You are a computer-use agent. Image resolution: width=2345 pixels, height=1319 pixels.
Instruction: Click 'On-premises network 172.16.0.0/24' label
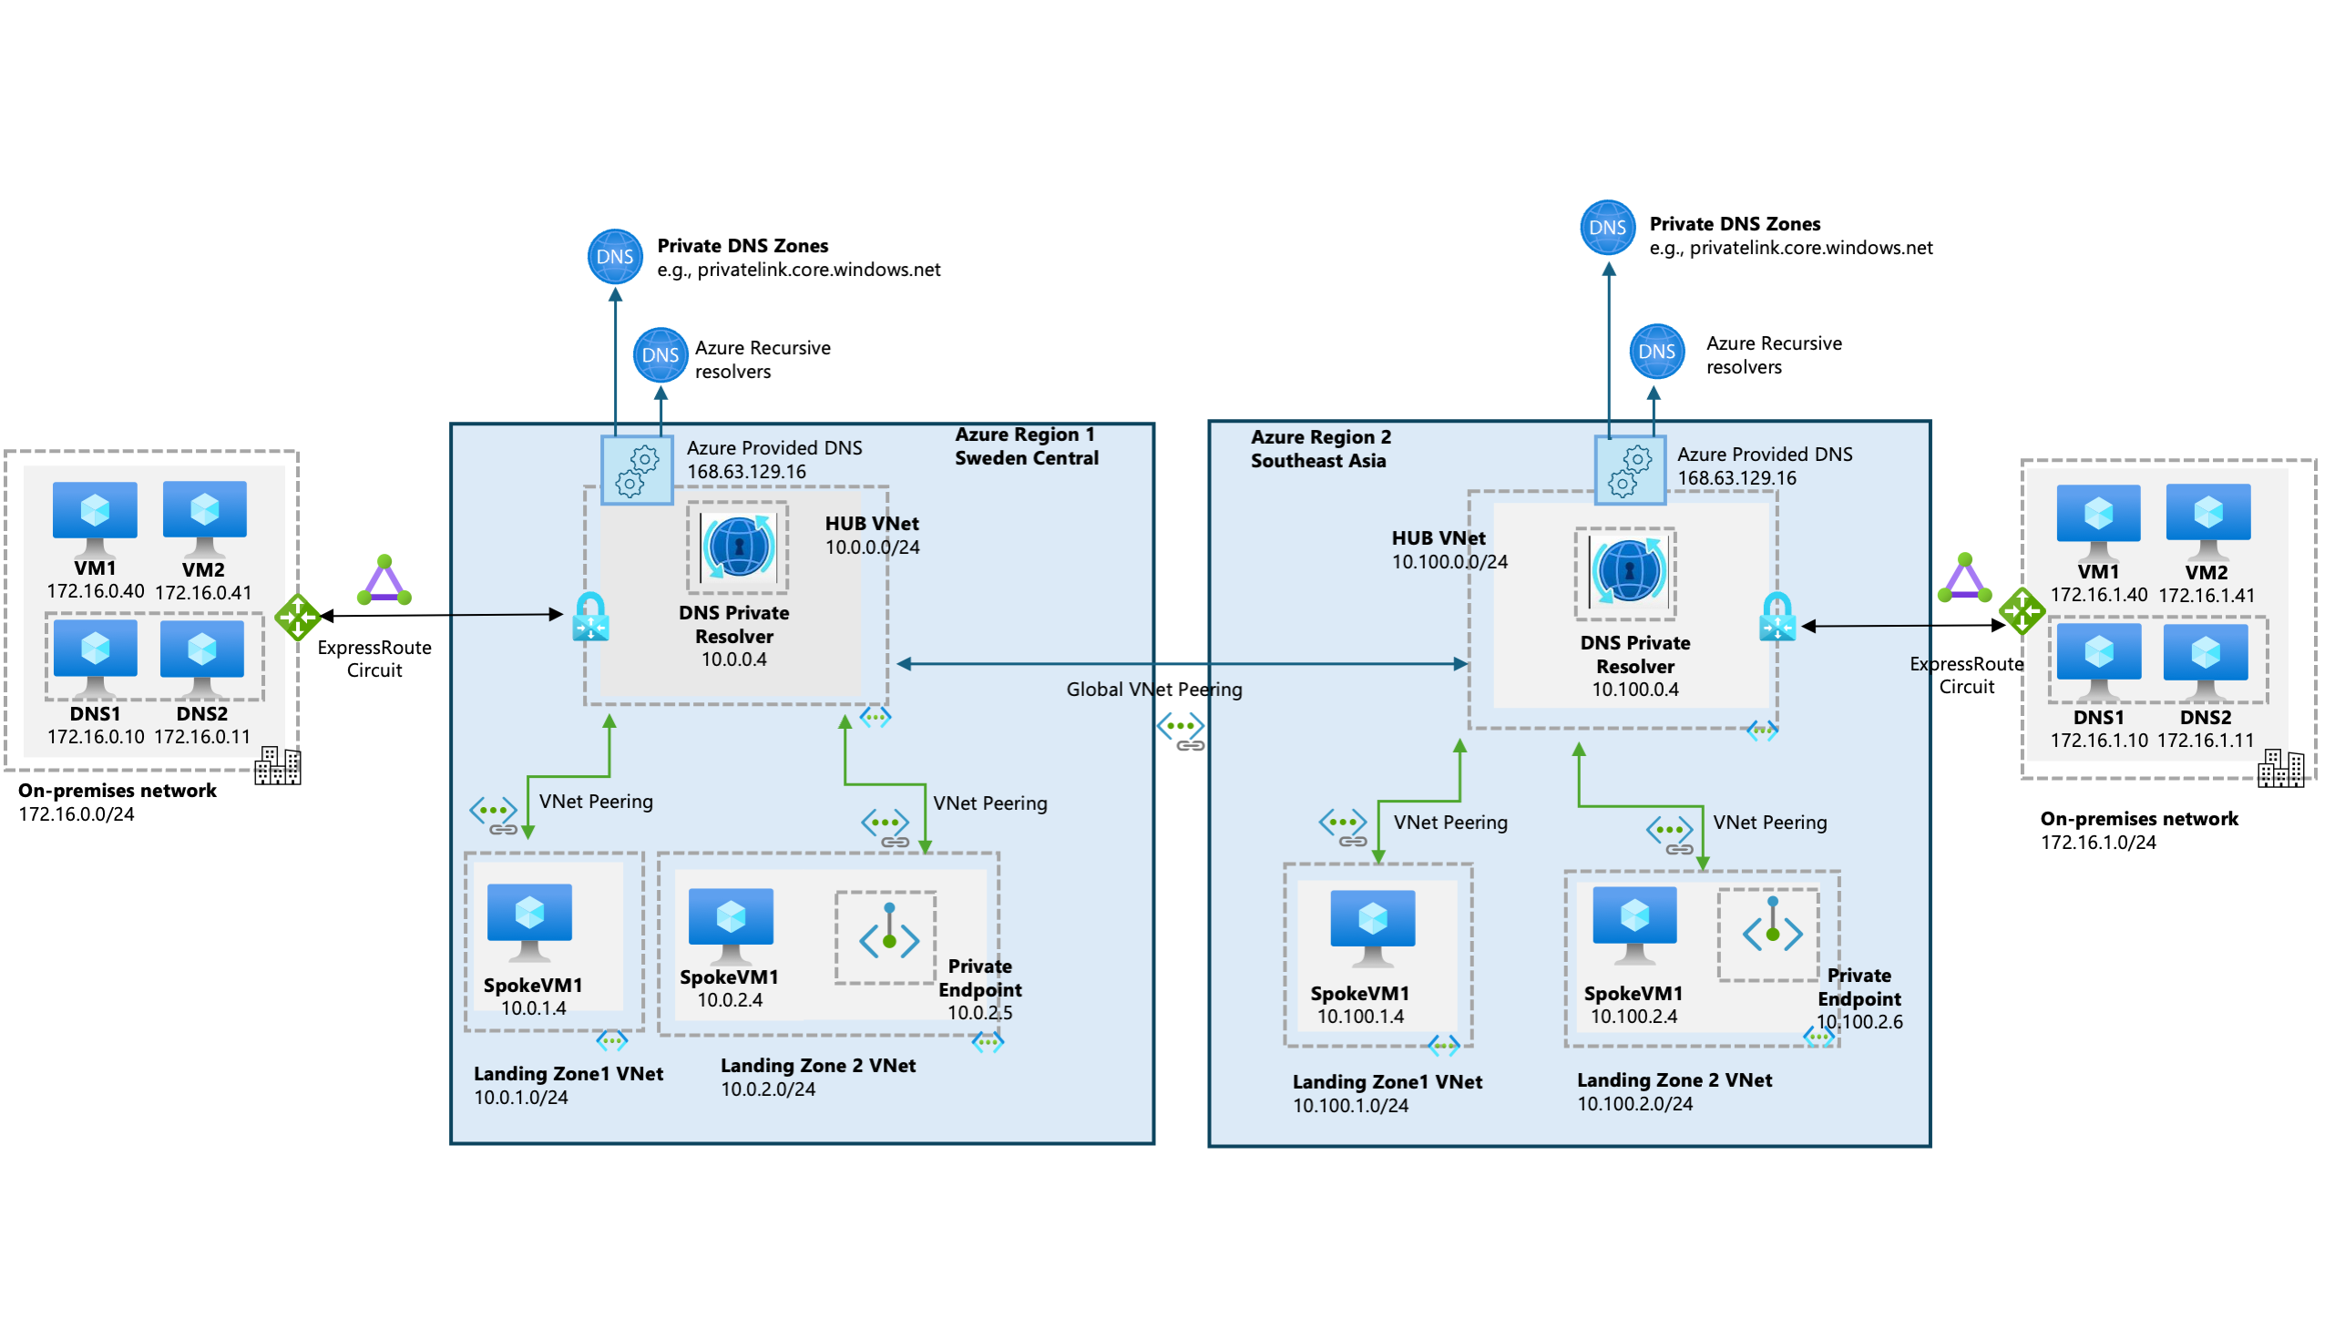pyautogui.click(x=118, y=803)
